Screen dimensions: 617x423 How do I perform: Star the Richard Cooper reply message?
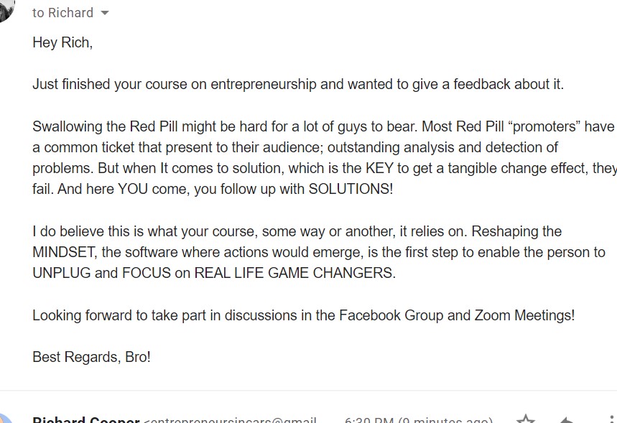click(x=526, y=419)
